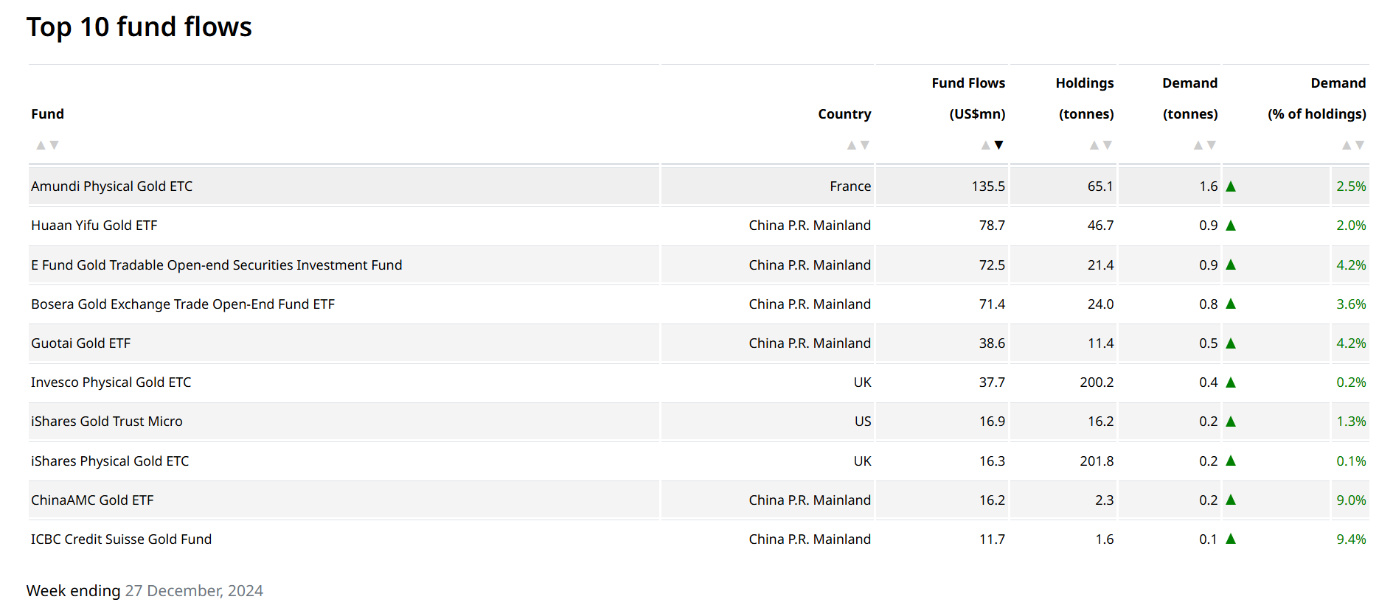Click iShares Gold Trust Micro row
Viewport: 1393px width, 605px height.
[x=107, y=422]
